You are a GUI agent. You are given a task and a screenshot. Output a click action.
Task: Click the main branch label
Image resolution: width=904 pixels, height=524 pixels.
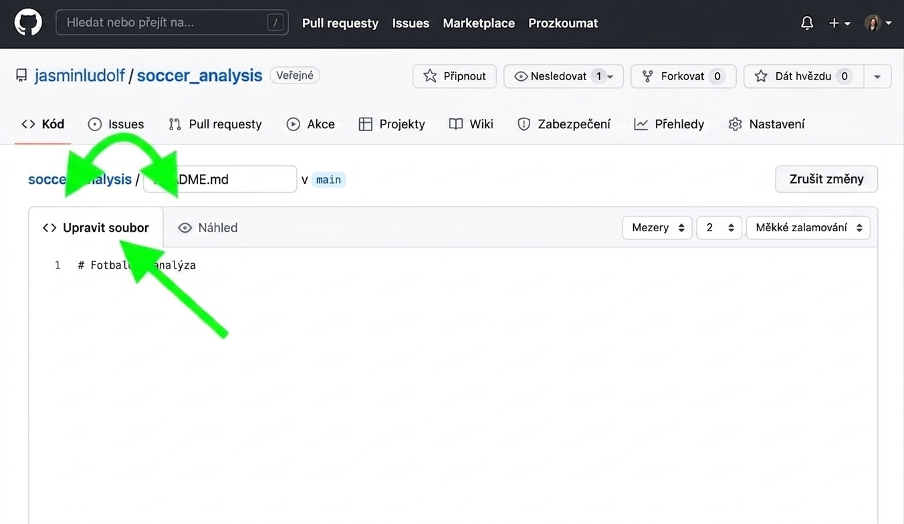click(328, 180)
